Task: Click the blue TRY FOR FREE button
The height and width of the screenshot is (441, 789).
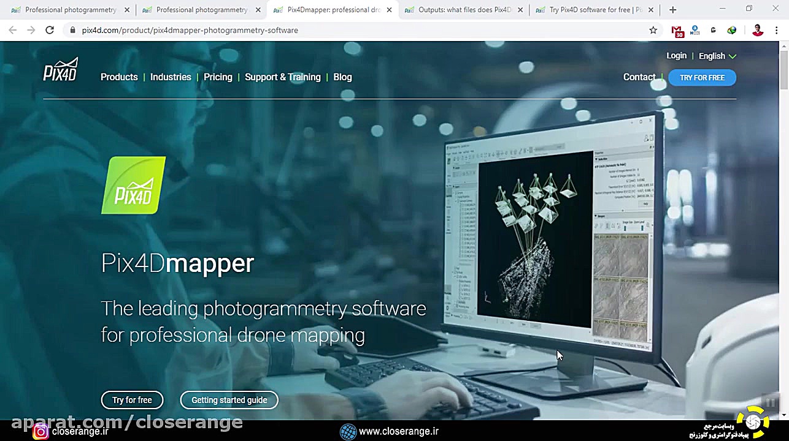Action: 702,78
